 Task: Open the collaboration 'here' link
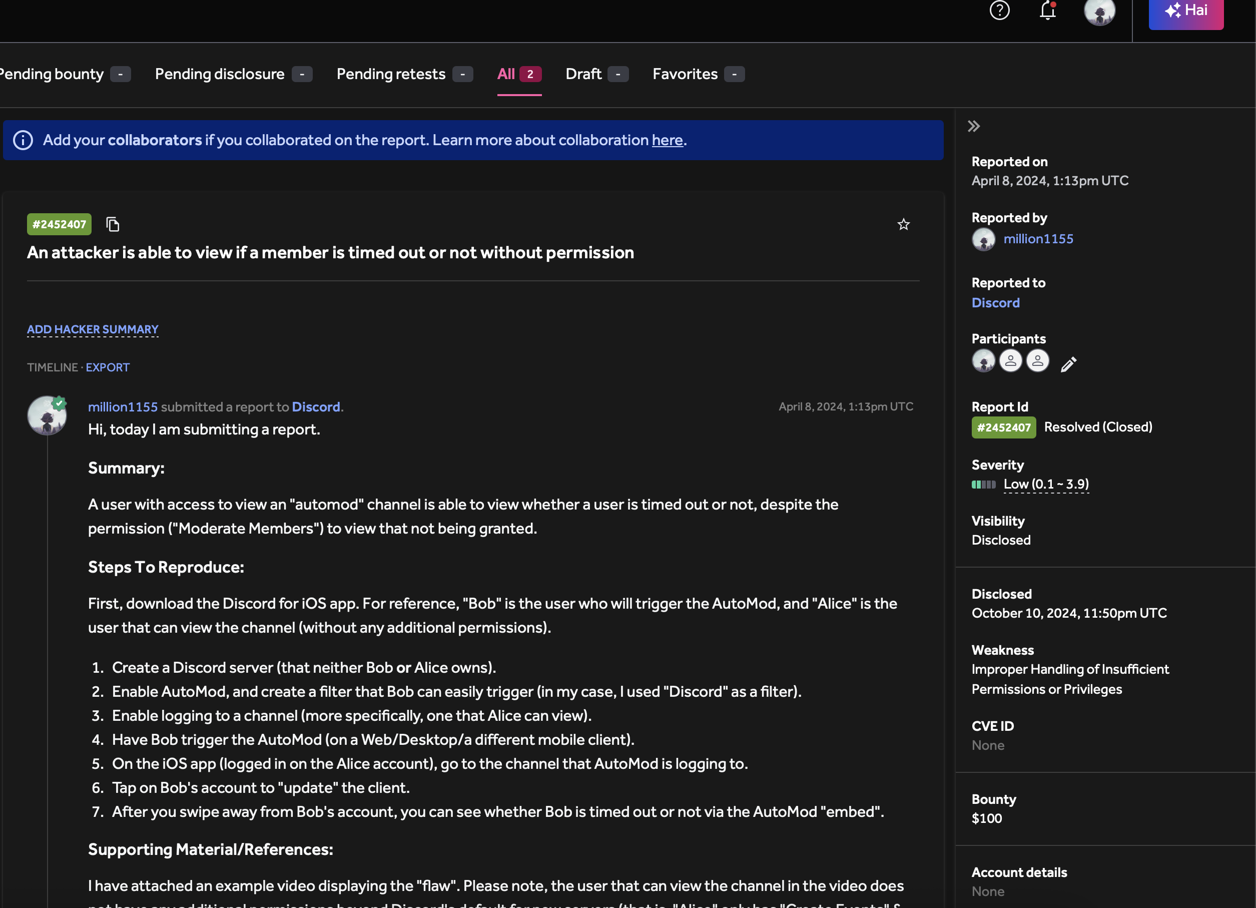point(667,140)
